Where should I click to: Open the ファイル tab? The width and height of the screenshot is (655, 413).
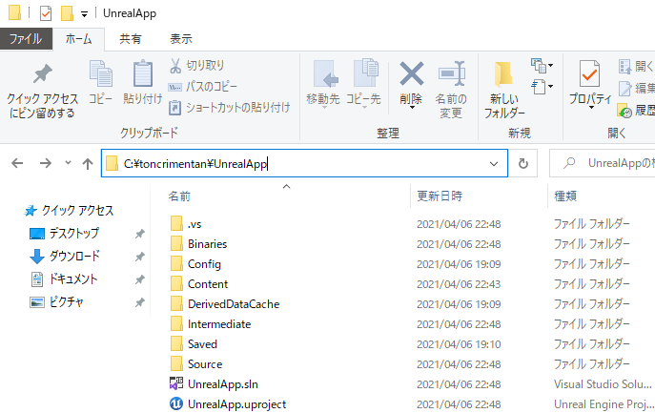coord(26,39)
